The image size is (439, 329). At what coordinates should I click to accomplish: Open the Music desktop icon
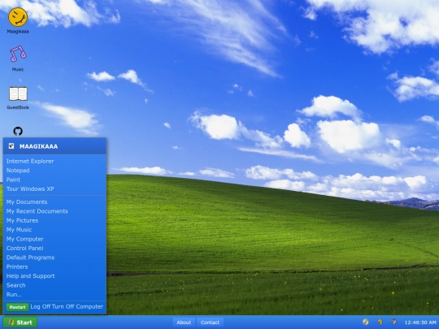point(18,54)
